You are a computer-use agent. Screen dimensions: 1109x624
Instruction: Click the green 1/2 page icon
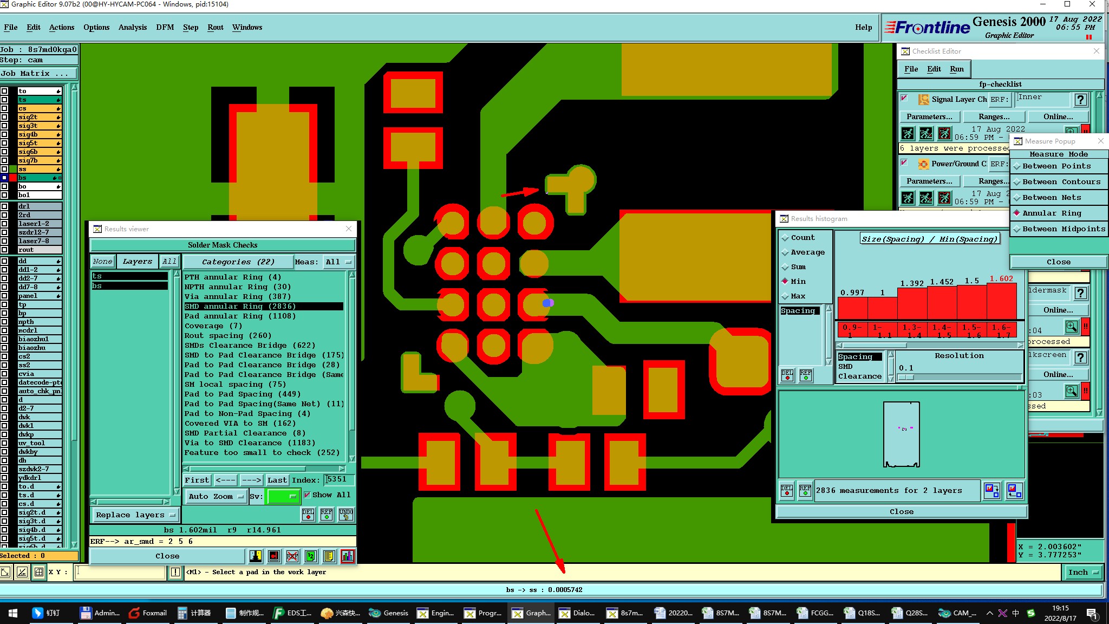pos(310,556)
